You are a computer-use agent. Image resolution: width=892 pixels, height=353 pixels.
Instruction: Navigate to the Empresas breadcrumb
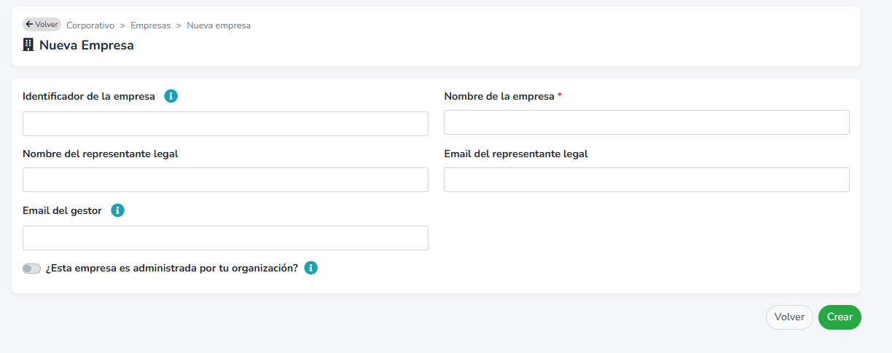click(x=151, y=25)
